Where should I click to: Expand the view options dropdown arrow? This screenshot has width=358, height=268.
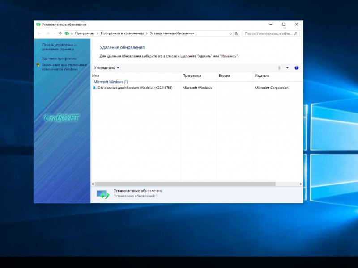[287, 68]
